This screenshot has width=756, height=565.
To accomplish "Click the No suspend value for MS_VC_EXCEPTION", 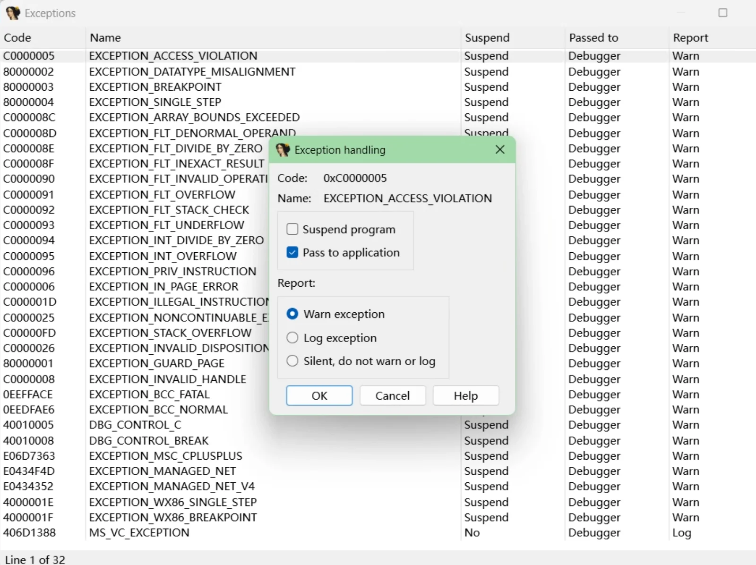I will click(472, 532).
